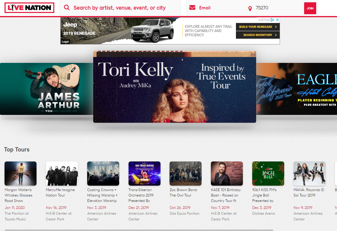Click the Dec 3, 2019 date

pos(262,207)
